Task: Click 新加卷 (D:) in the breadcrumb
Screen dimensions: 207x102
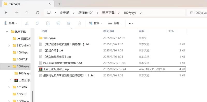Action: pyautogui.click(x=86, y=13)
